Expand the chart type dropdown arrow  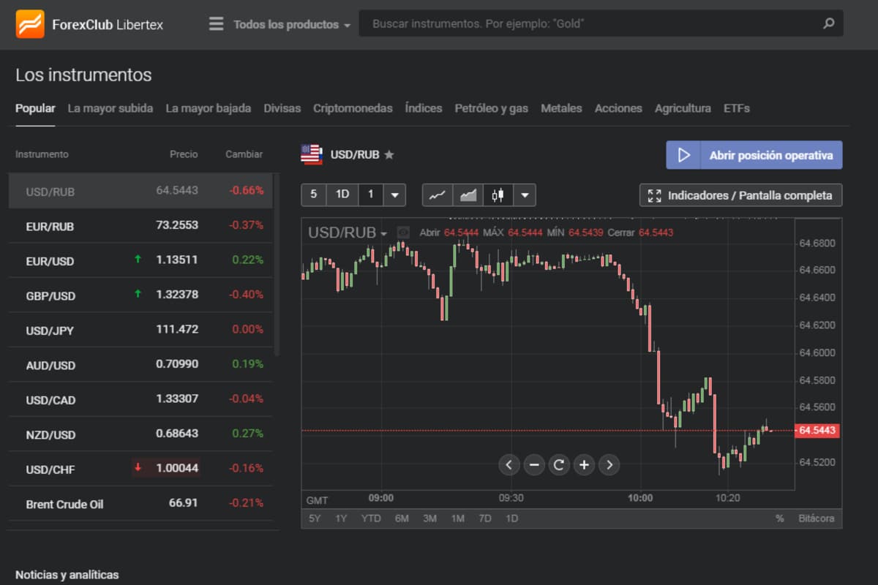(x=525, y=195)
